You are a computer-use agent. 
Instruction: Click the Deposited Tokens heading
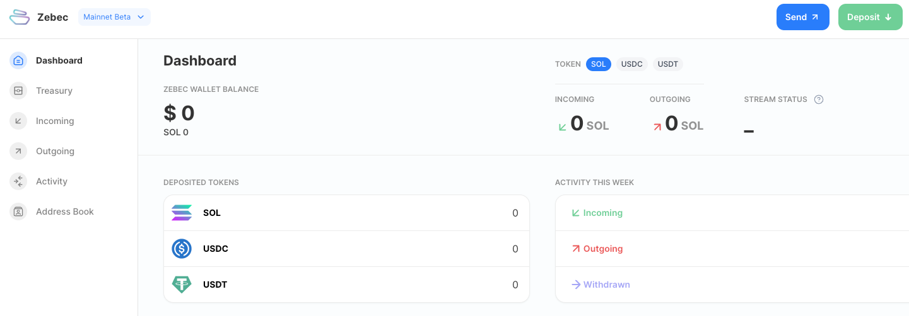[x=201, y=183]
